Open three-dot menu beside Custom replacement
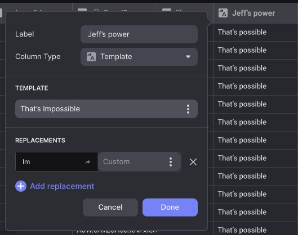The height and width of the screenshot is (235, 298). (x=171, y=162)
